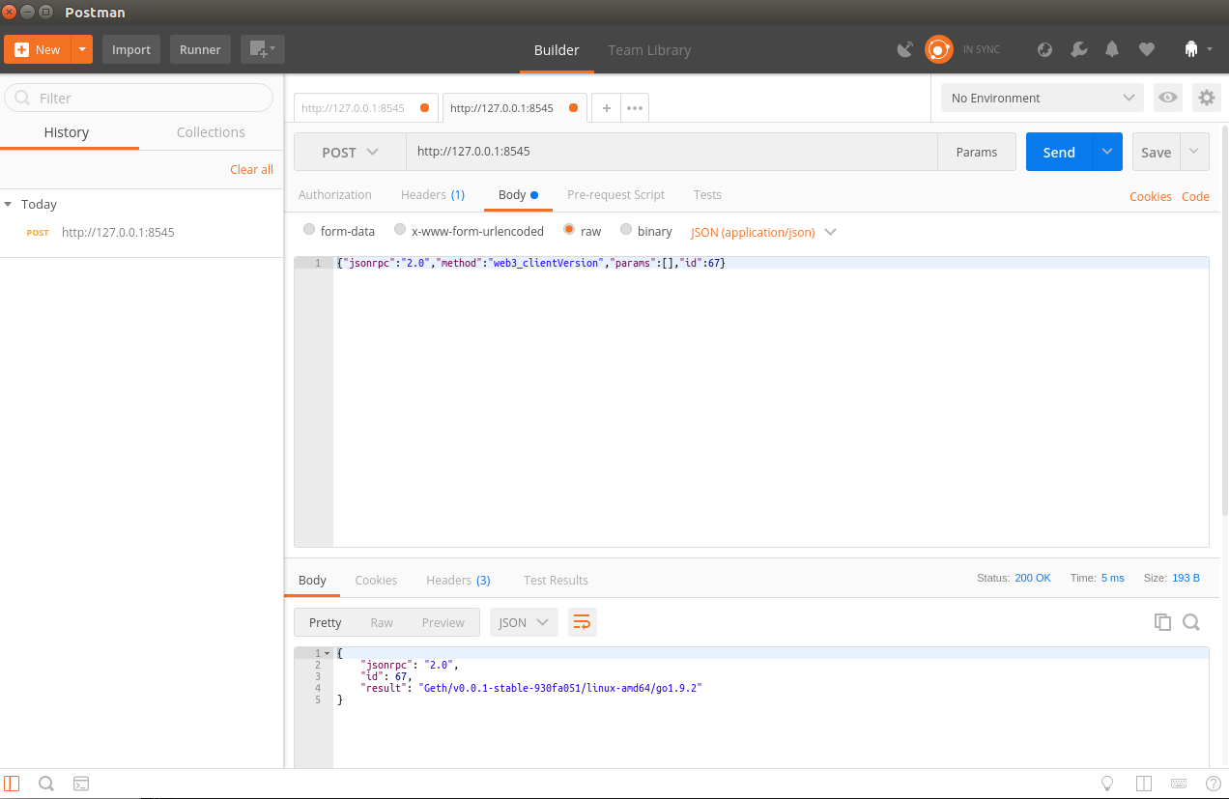Screen dimensions: 1229x799
Task: Click the orange sync status icon
Action: pyautogui.click(x=938, y=49)
